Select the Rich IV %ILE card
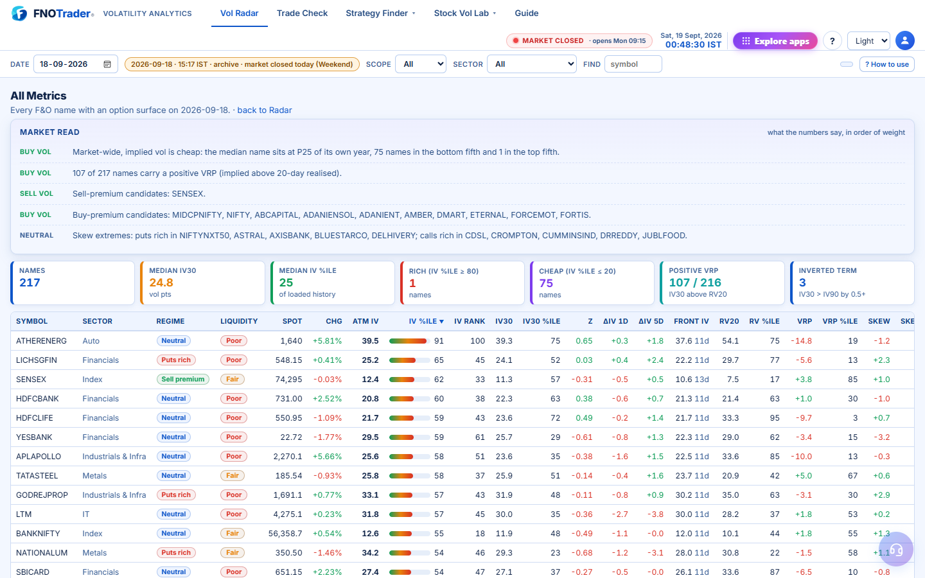Screen dimensions: 925x578 [462, 283]
